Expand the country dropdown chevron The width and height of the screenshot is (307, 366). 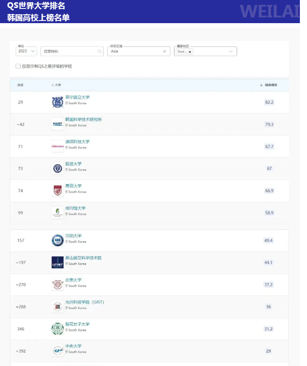pyautogui.click(x=231, y=52)
